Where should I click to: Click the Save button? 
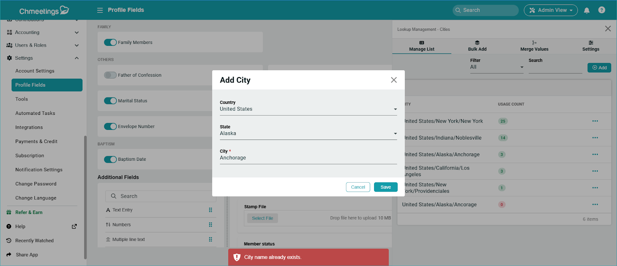point(386,187)
